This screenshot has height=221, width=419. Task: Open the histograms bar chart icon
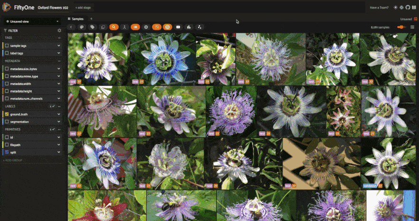[x=189, y=27]
